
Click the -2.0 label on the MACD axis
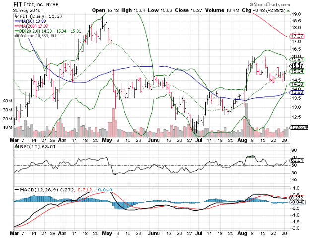(x=296, y=228)
